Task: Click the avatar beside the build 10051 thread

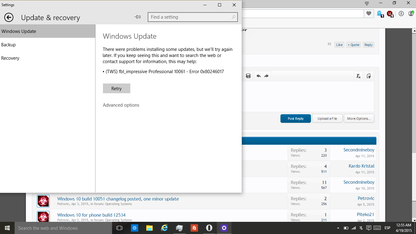Action: pos(43,201)
